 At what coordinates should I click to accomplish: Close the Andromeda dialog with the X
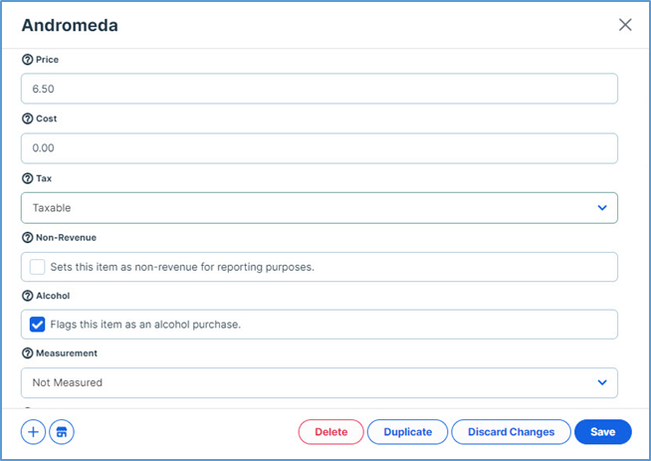coord(625,25)
